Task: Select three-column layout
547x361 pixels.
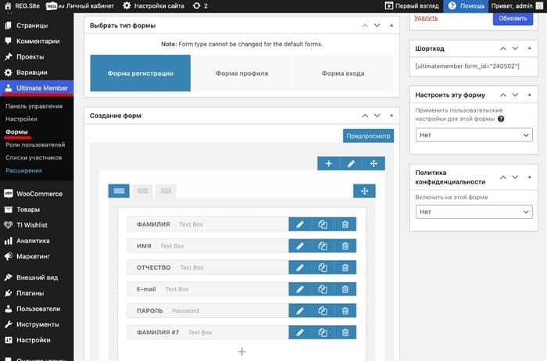Action: click(166, 191)
